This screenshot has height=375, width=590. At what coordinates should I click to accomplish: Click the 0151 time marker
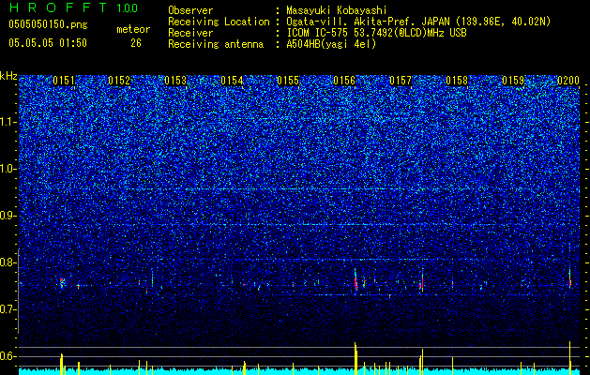pos(64,81)
